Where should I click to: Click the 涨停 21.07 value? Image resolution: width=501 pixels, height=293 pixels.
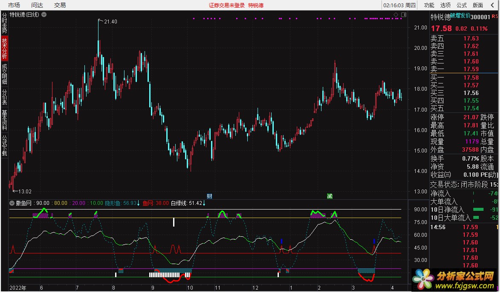pos(471,117)
